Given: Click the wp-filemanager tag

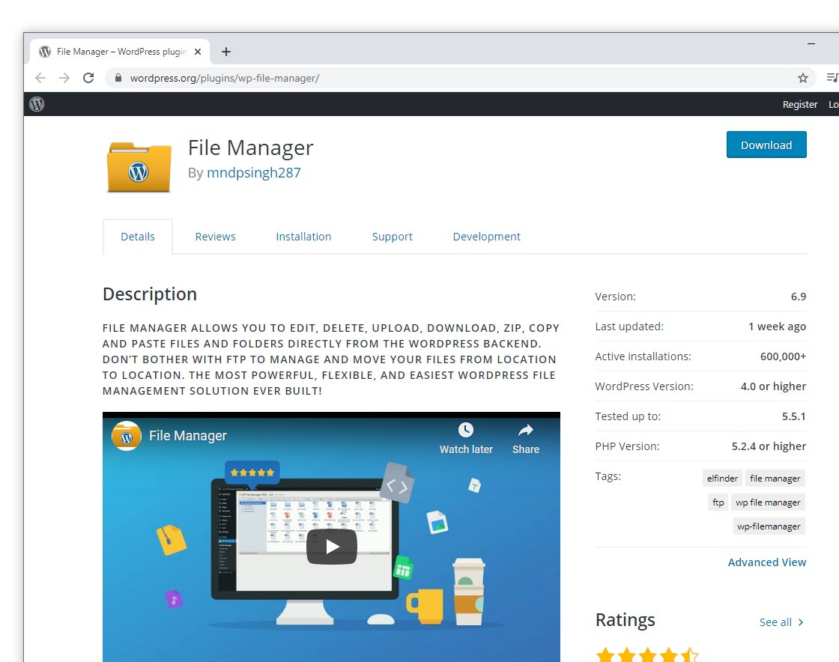Looking at the screenshot, I should (x=769, y=526).
